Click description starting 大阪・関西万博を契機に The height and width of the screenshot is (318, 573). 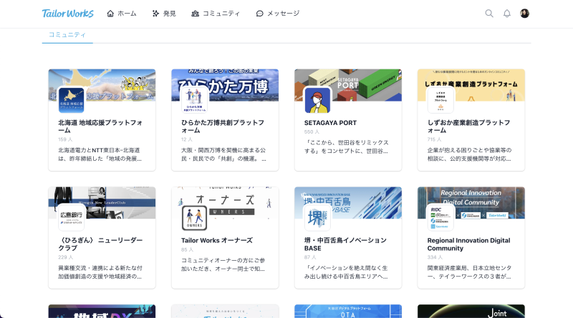point(223,154)
